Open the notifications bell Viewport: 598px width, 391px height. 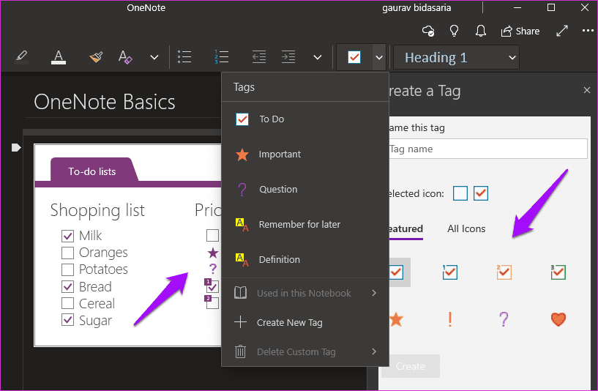click(481, 31)
